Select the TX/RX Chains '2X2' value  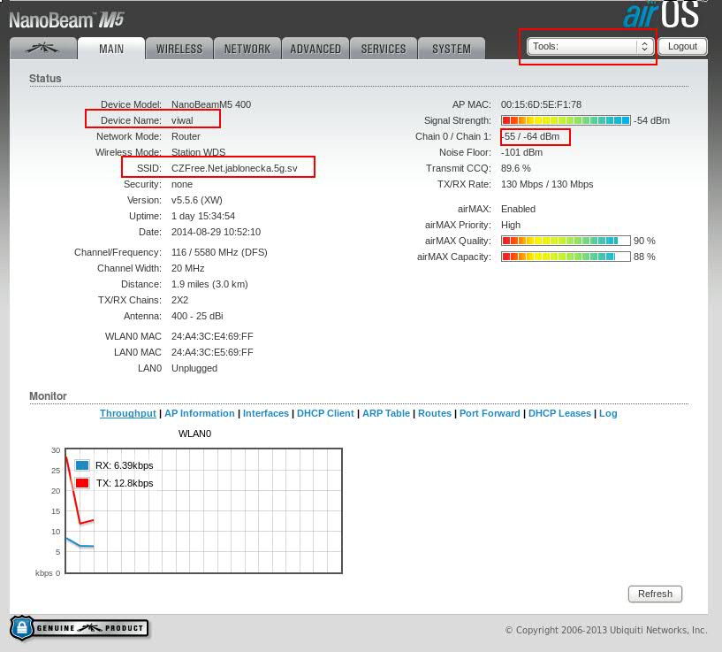179,300
